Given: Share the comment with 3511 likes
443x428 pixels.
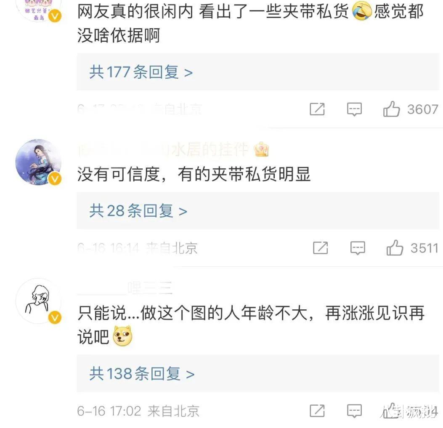Looking at the screenshot, I should click(x=321, y=248).
